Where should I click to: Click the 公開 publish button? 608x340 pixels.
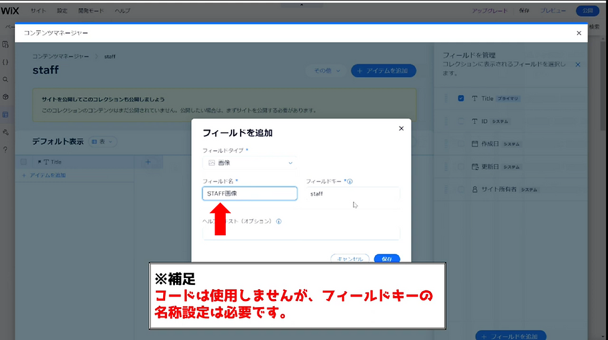coord(588,11)
